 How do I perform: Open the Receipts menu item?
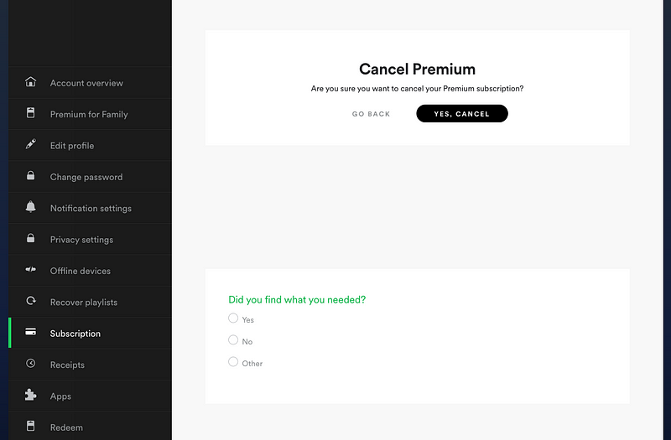pyautogui.click(x=67, y=365)
